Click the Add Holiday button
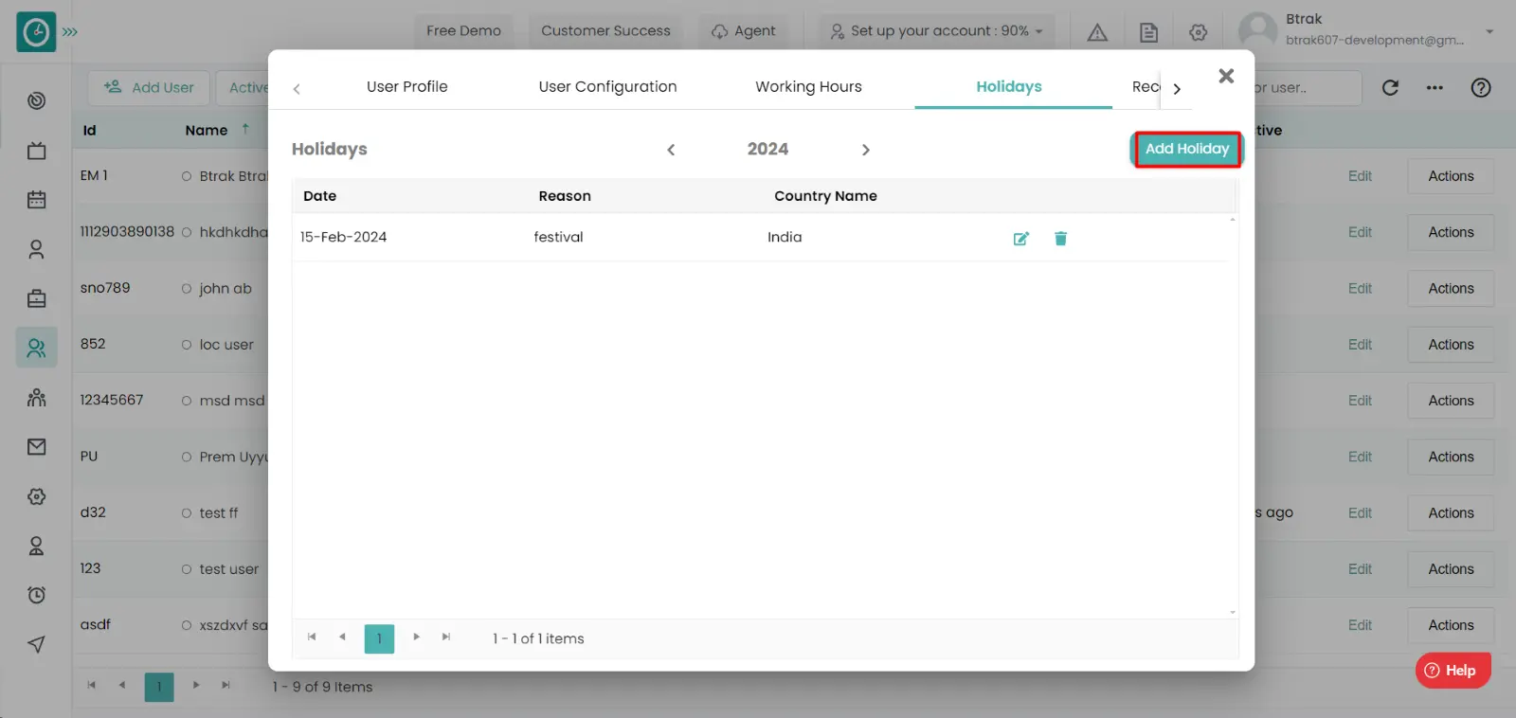The height and width of the screenshot is (718, 1516). pyautogui.click(x=1186, y=149)
